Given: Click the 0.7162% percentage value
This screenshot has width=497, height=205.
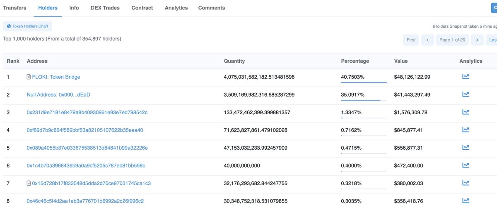Looking at the screenshot, I should tap(351, 130).
